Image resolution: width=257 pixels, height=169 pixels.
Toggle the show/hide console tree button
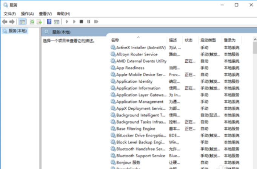pos(22,22)
